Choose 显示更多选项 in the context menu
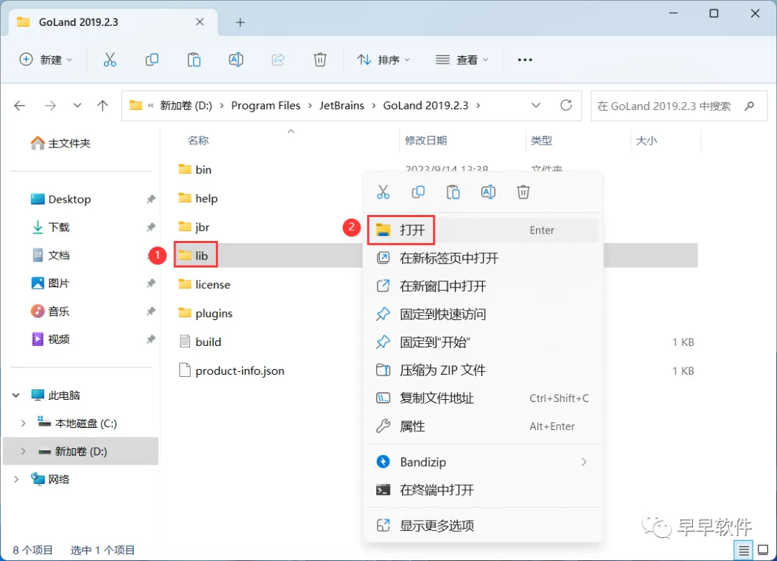 (483, 525)
